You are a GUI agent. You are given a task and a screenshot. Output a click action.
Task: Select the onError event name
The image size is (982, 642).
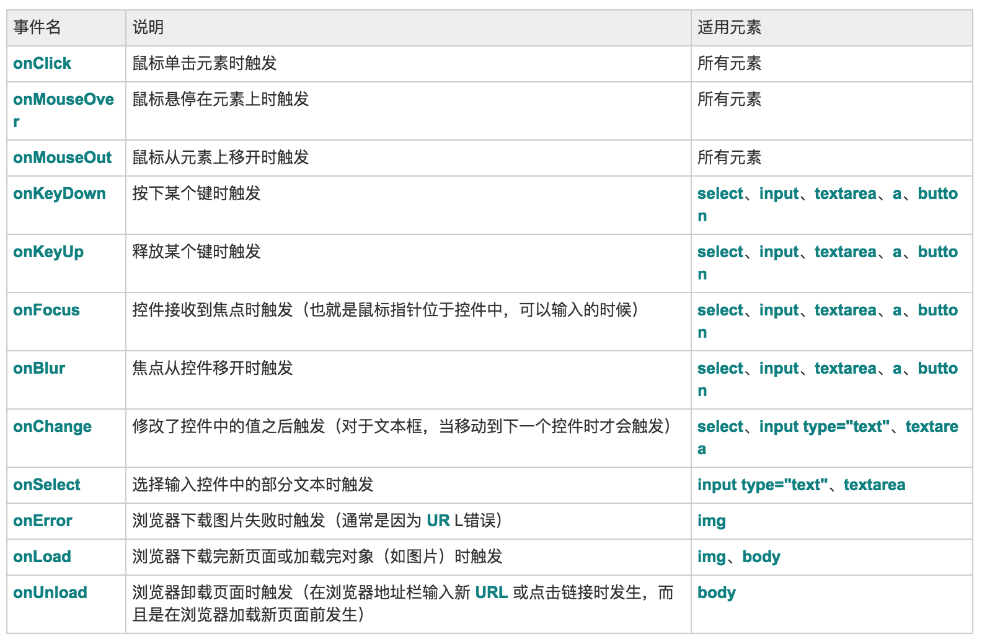[43, 521]
